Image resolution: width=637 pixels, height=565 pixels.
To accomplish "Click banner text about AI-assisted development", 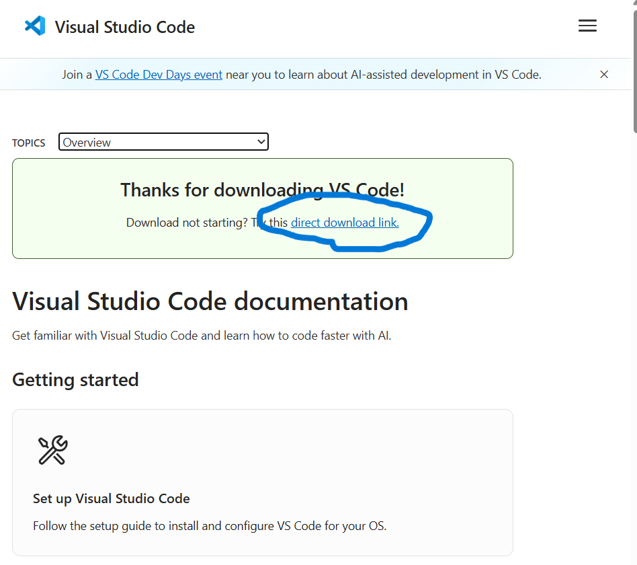I will tap(383, 75).
